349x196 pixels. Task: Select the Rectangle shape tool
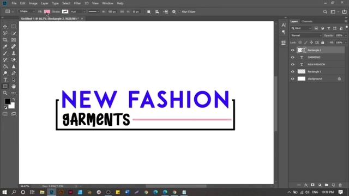pos(5,87)
